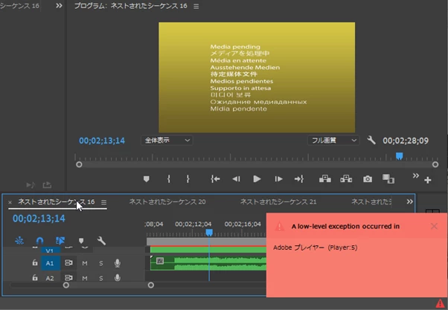Click the timeline ruler at 00;02;16;04

point(243,224)
